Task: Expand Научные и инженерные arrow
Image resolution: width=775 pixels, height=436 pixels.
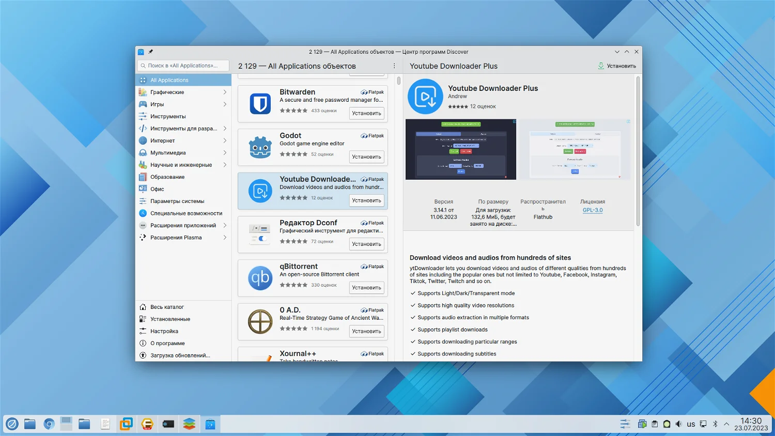Action: click(225, 165)
